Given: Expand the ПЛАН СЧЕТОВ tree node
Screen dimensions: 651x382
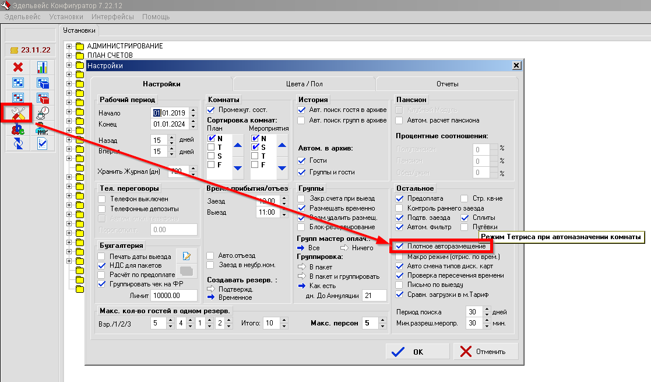Looking at the screenshot, I should [69, 55].
